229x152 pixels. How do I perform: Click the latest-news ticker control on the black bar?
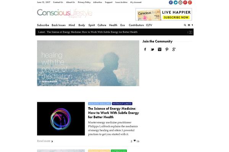pyautogui.click(x=190, y=32)
